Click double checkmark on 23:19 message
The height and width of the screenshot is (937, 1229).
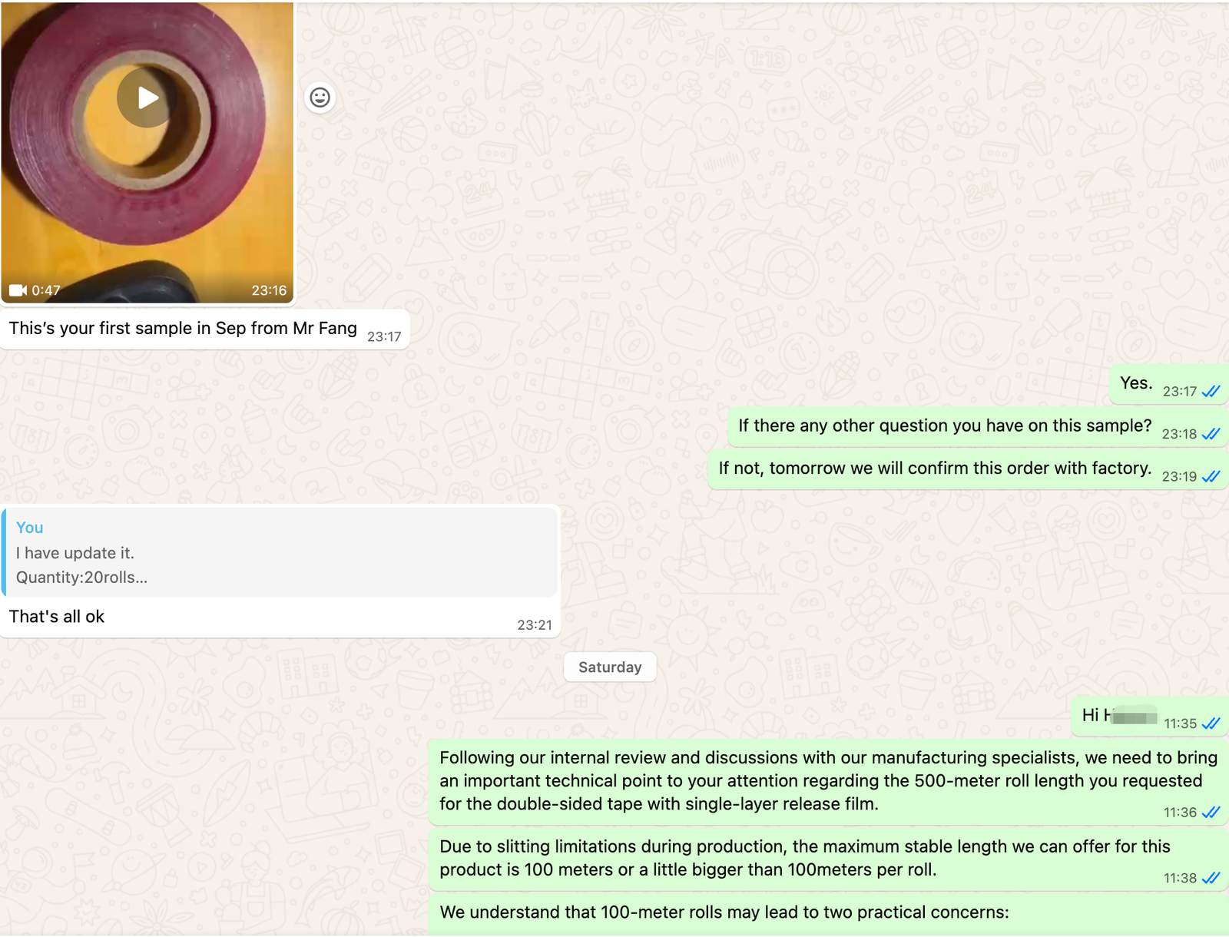click(1211, 476)
